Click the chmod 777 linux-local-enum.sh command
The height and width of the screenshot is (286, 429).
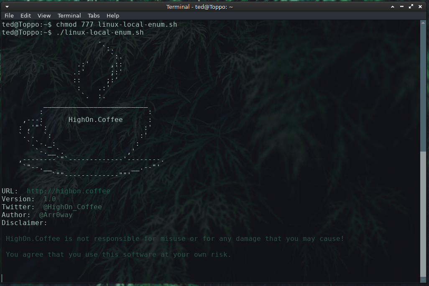117,25
